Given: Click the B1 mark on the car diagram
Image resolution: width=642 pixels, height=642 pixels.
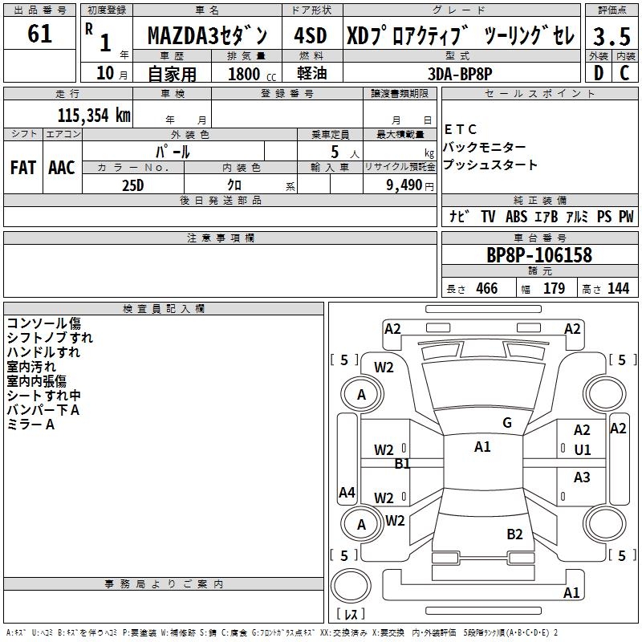Looking at the screenshot, I should (402, 463).
